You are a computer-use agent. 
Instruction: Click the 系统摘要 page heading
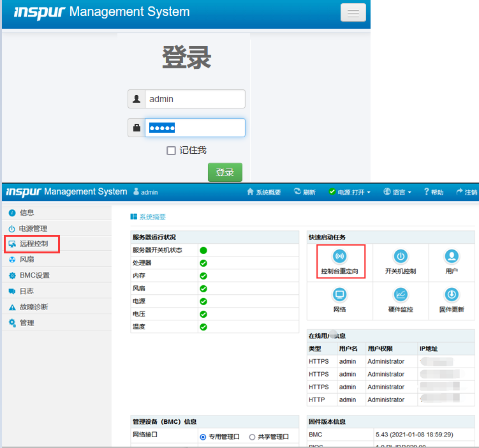(x=149, y=217)
